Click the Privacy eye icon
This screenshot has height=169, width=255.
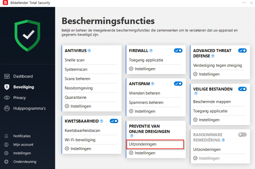pos(7,98)
